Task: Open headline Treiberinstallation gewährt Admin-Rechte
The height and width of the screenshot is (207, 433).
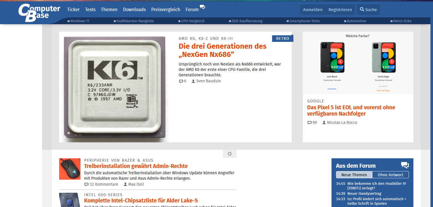Action: 136,166
